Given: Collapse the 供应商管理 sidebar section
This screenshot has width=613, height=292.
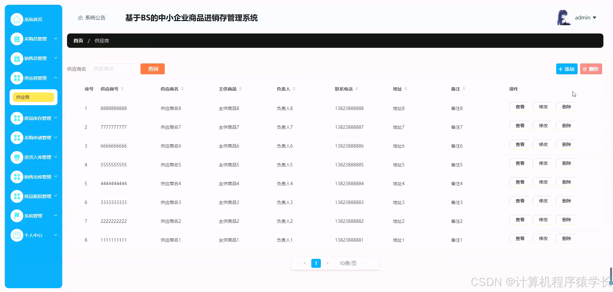Looking at the screenshot, I should click(56, 78).
